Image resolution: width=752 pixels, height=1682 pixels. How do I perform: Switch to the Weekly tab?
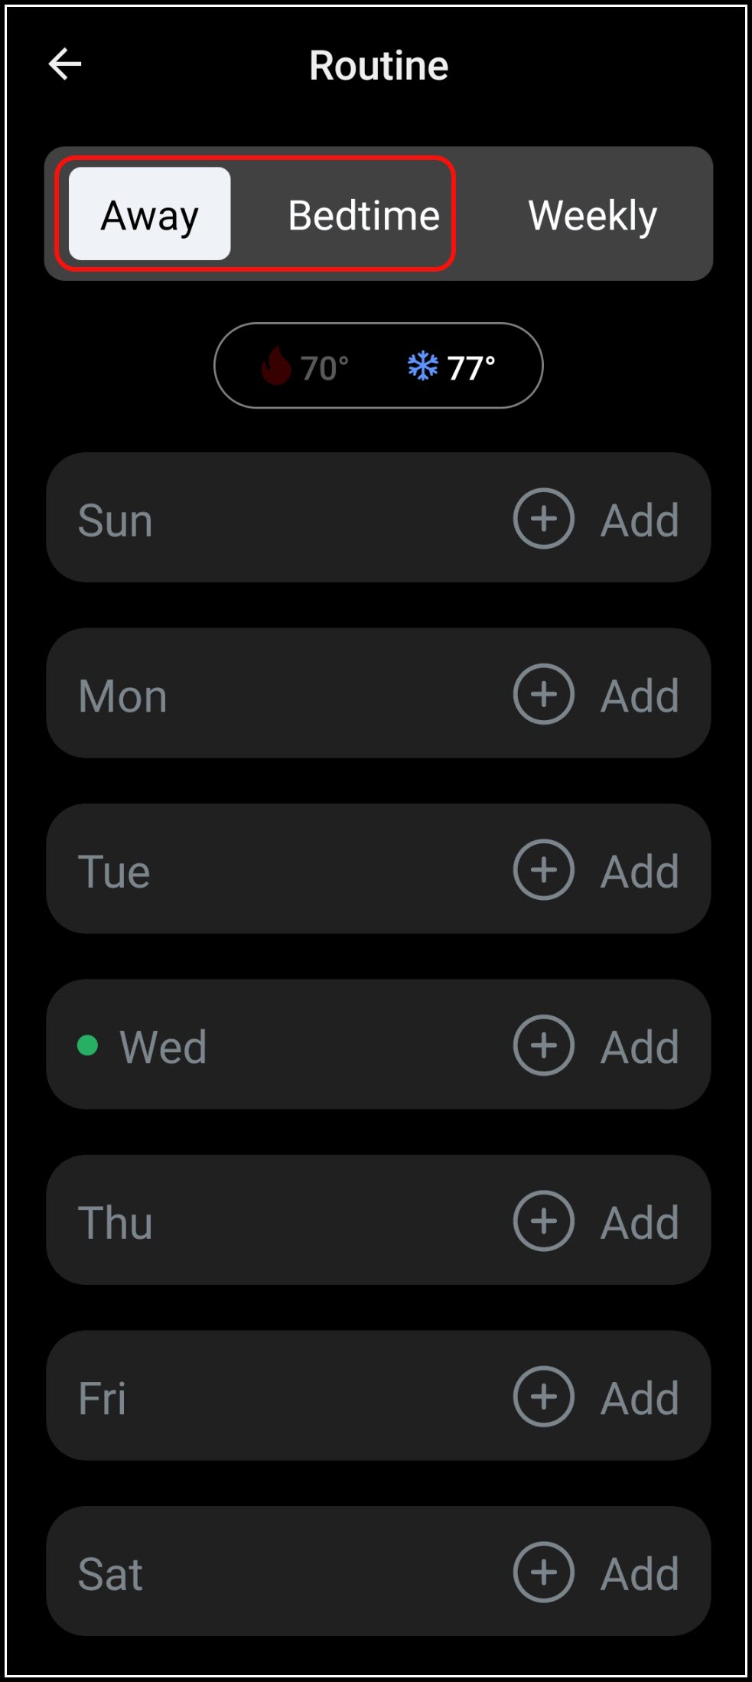[593, 215]
